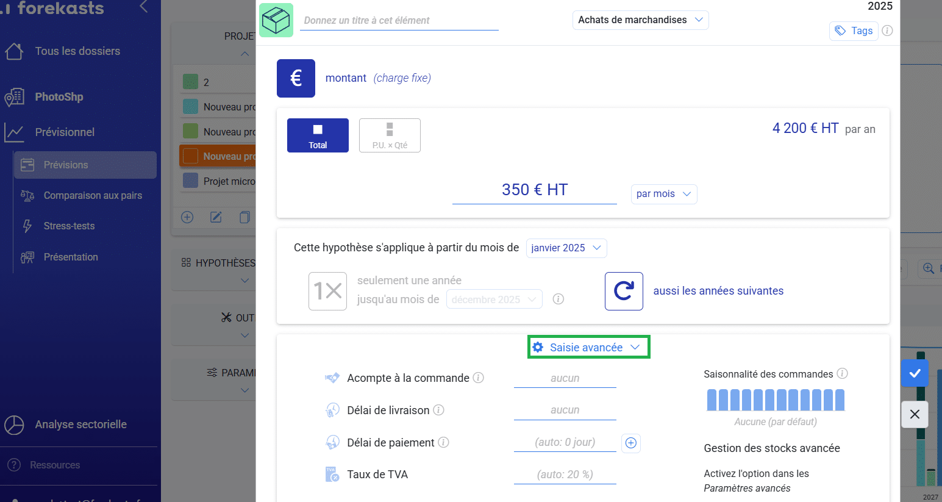Cancel with the X button

pos(915,414)
